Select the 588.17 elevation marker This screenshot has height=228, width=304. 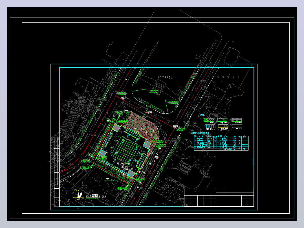point(175,126)
